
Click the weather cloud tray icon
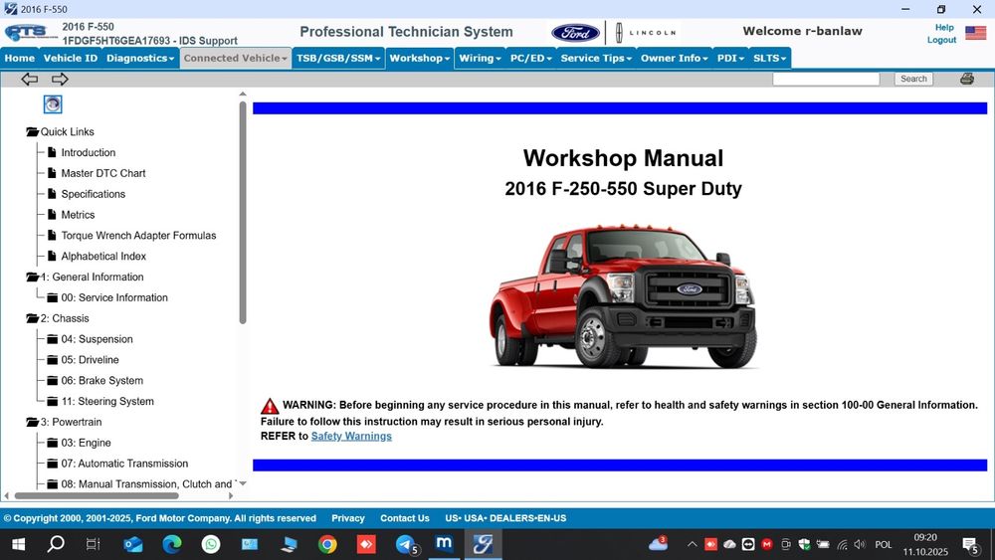pos(658,543)
